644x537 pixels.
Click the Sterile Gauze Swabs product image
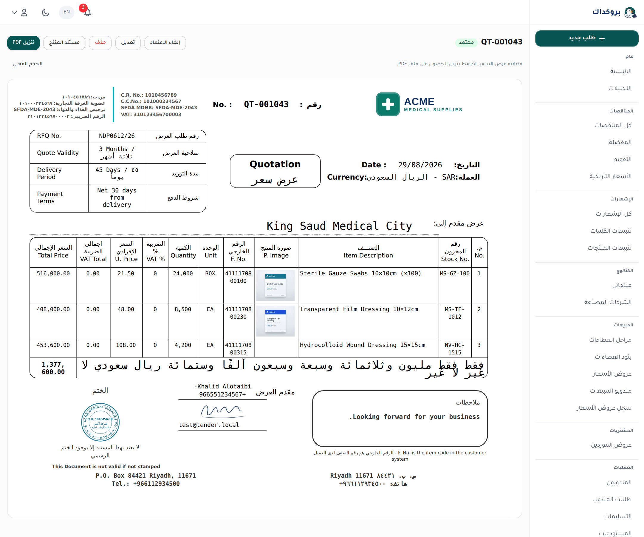[x=275, y=285]
